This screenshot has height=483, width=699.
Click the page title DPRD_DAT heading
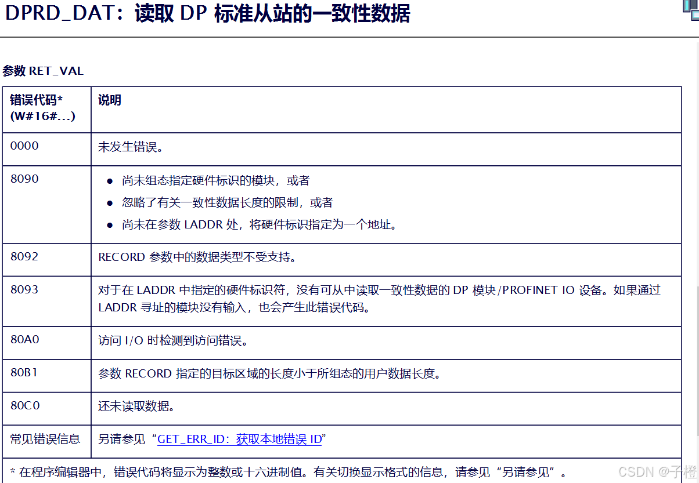(207, 13)
